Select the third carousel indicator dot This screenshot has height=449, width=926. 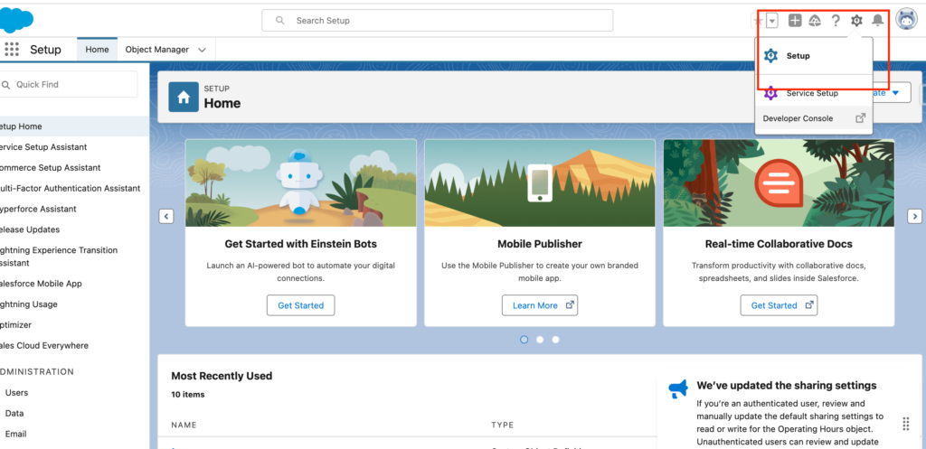click(556, 340)
